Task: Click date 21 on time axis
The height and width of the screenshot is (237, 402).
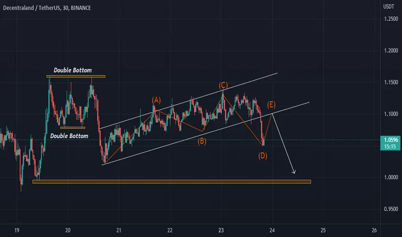Action: coord(119,230)
